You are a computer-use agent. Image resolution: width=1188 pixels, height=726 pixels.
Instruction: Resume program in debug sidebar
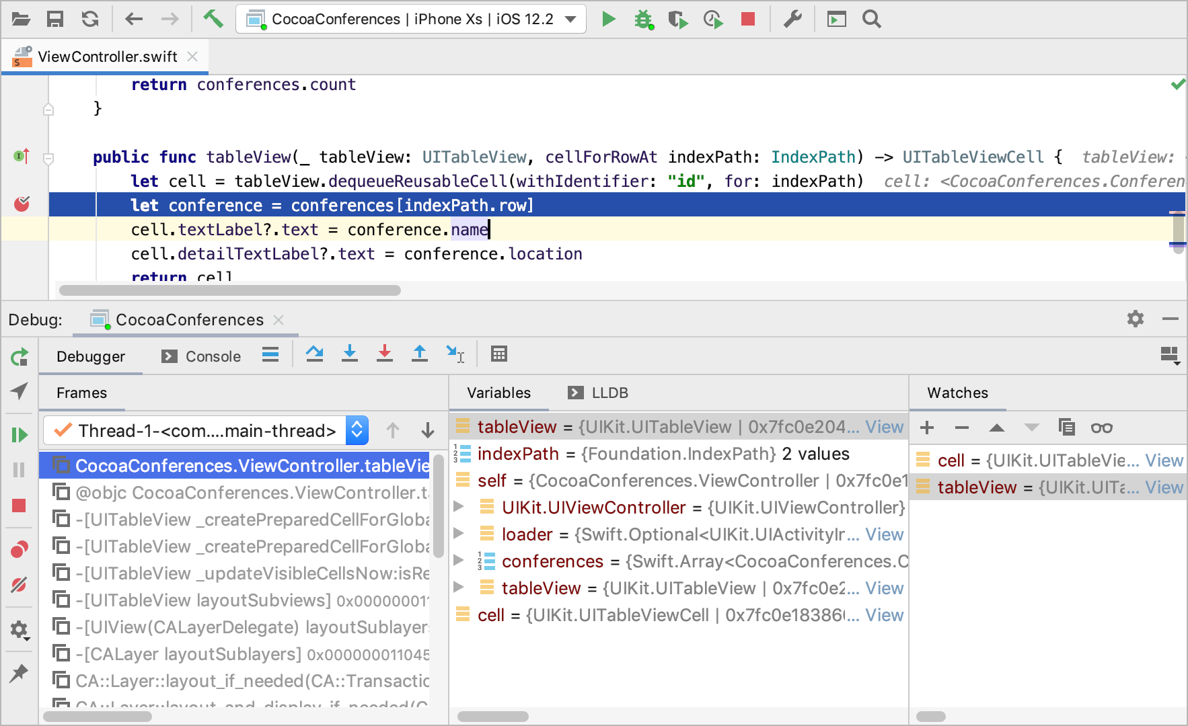tap(20, 435)
